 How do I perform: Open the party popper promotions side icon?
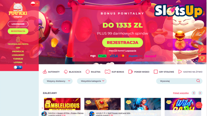tap(202, 49)
